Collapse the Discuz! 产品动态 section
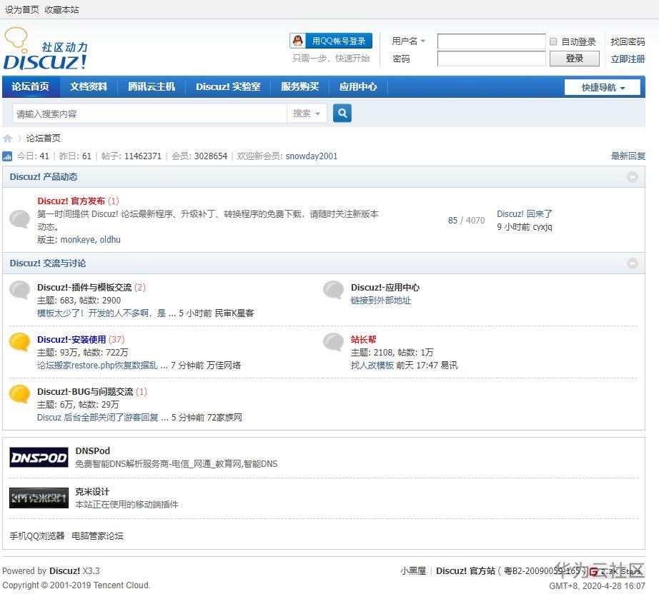 [x=632, y=176]
